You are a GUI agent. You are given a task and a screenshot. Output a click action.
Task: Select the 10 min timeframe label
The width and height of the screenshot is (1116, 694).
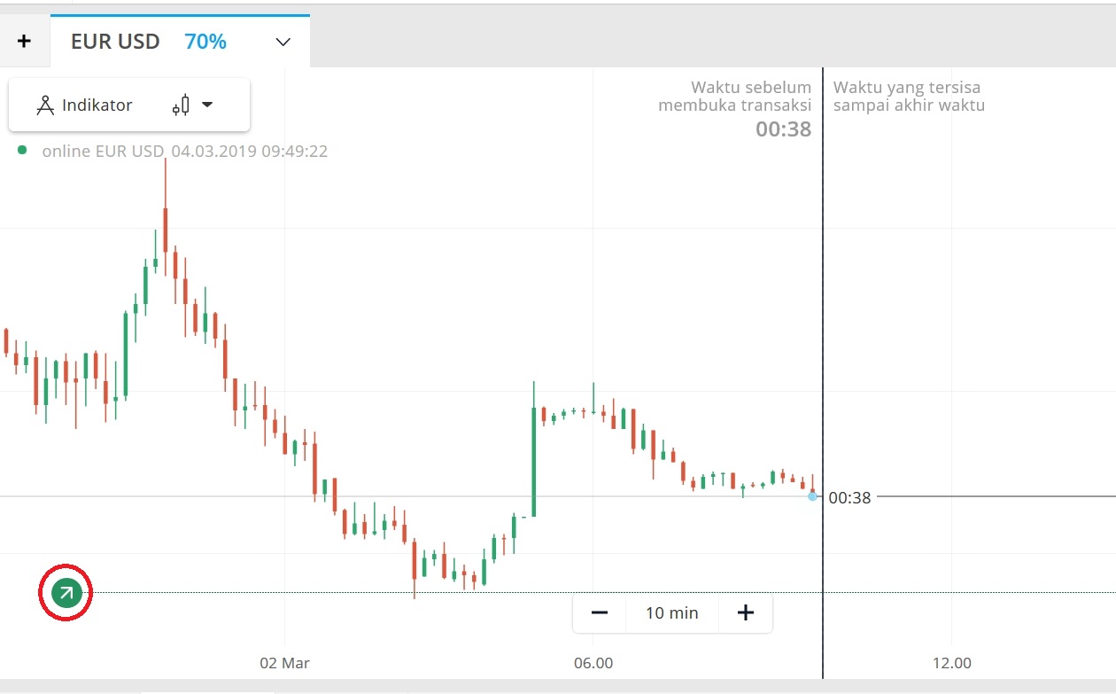(x=672, y=612)
